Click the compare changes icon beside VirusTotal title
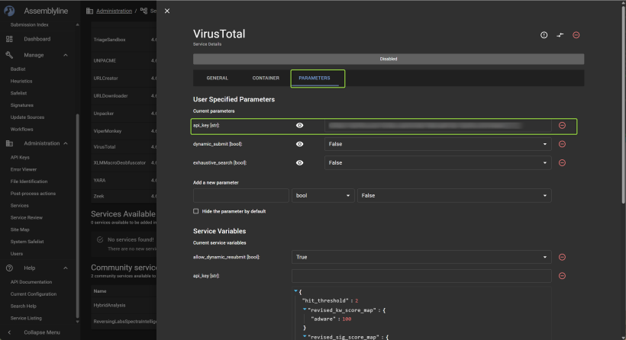The image size is (626, 340). pyautogui.click(x=560, y=35)
